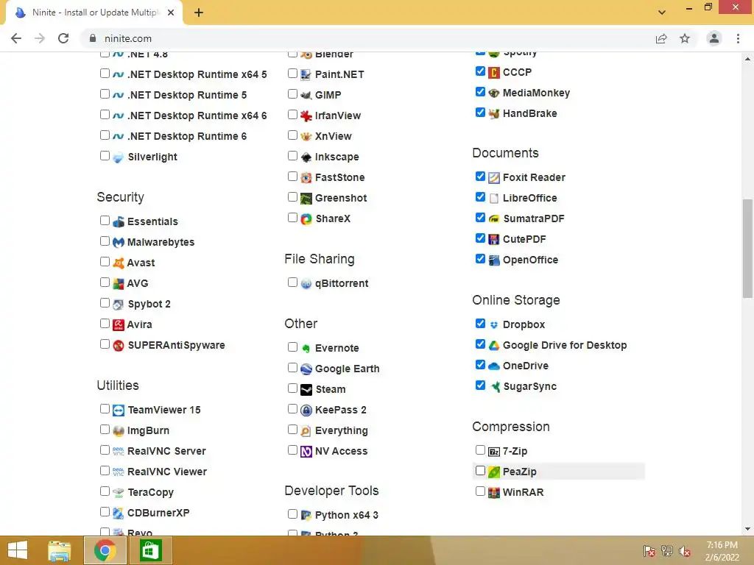This screenshot has width=754, height=565.
Task: Click the Inkscape icon
Action: [x=306, y=157]
